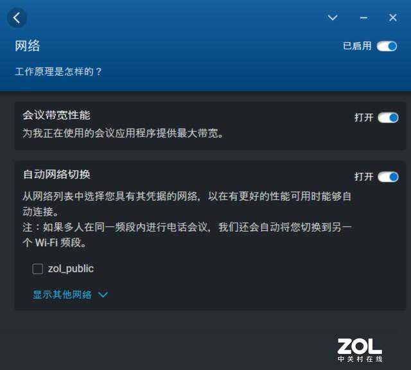Click the 显示其他网络 link text
Image resolution: width=411 pixels, height=370 pixels.
pyautogui.click(x=62, y=294)
